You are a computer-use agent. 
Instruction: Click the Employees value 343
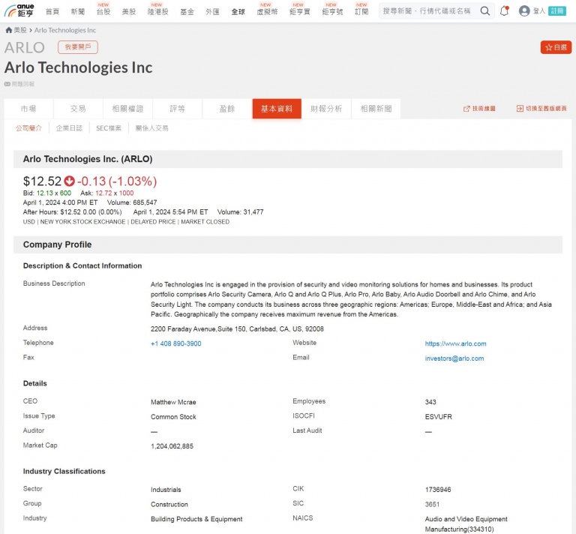pos(430,402)
